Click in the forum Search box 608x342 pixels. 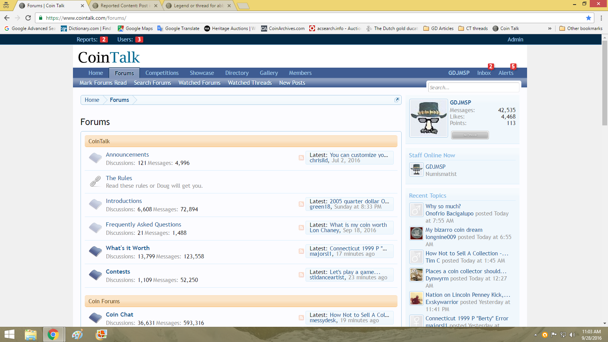pyautogui.click(x=473, y=87)
